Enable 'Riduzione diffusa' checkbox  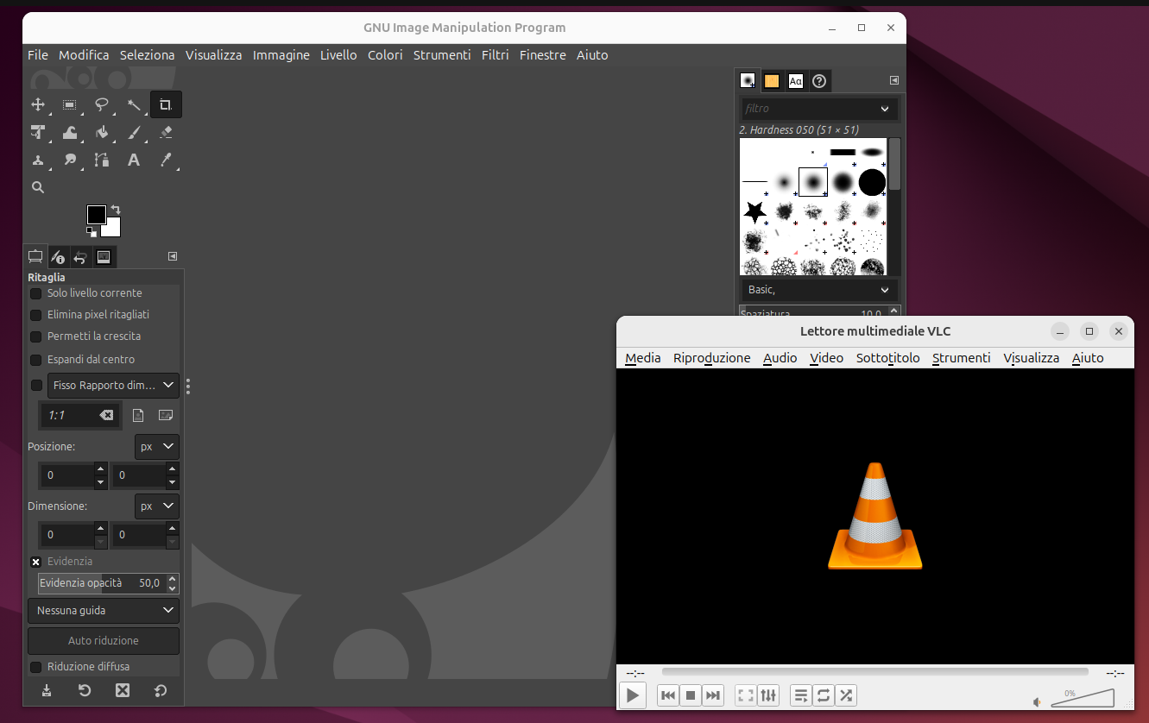tap(36, 667)
